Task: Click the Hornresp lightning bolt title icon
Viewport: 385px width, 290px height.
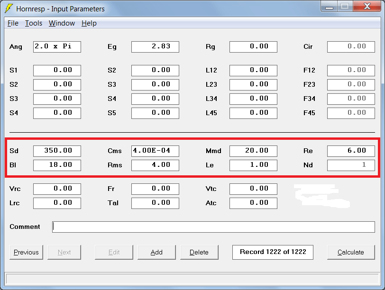Action: 9,9
